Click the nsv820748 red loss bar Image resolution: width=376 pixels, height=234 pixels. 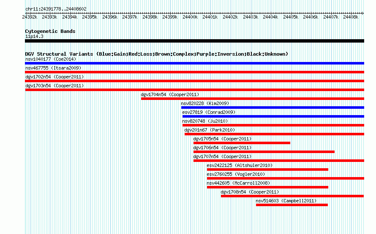pos(273,125)
